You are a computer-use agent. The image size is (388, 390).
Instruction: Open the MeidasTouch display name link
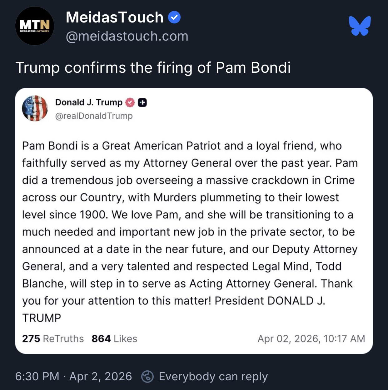pos(114,17)
